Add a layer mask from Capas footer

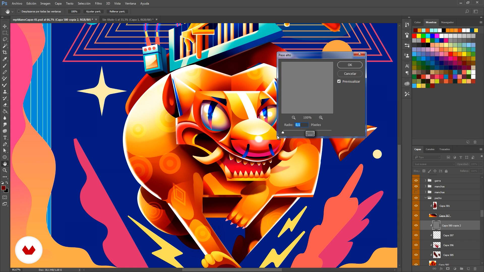pyautogui.click(x=448, y=269)
